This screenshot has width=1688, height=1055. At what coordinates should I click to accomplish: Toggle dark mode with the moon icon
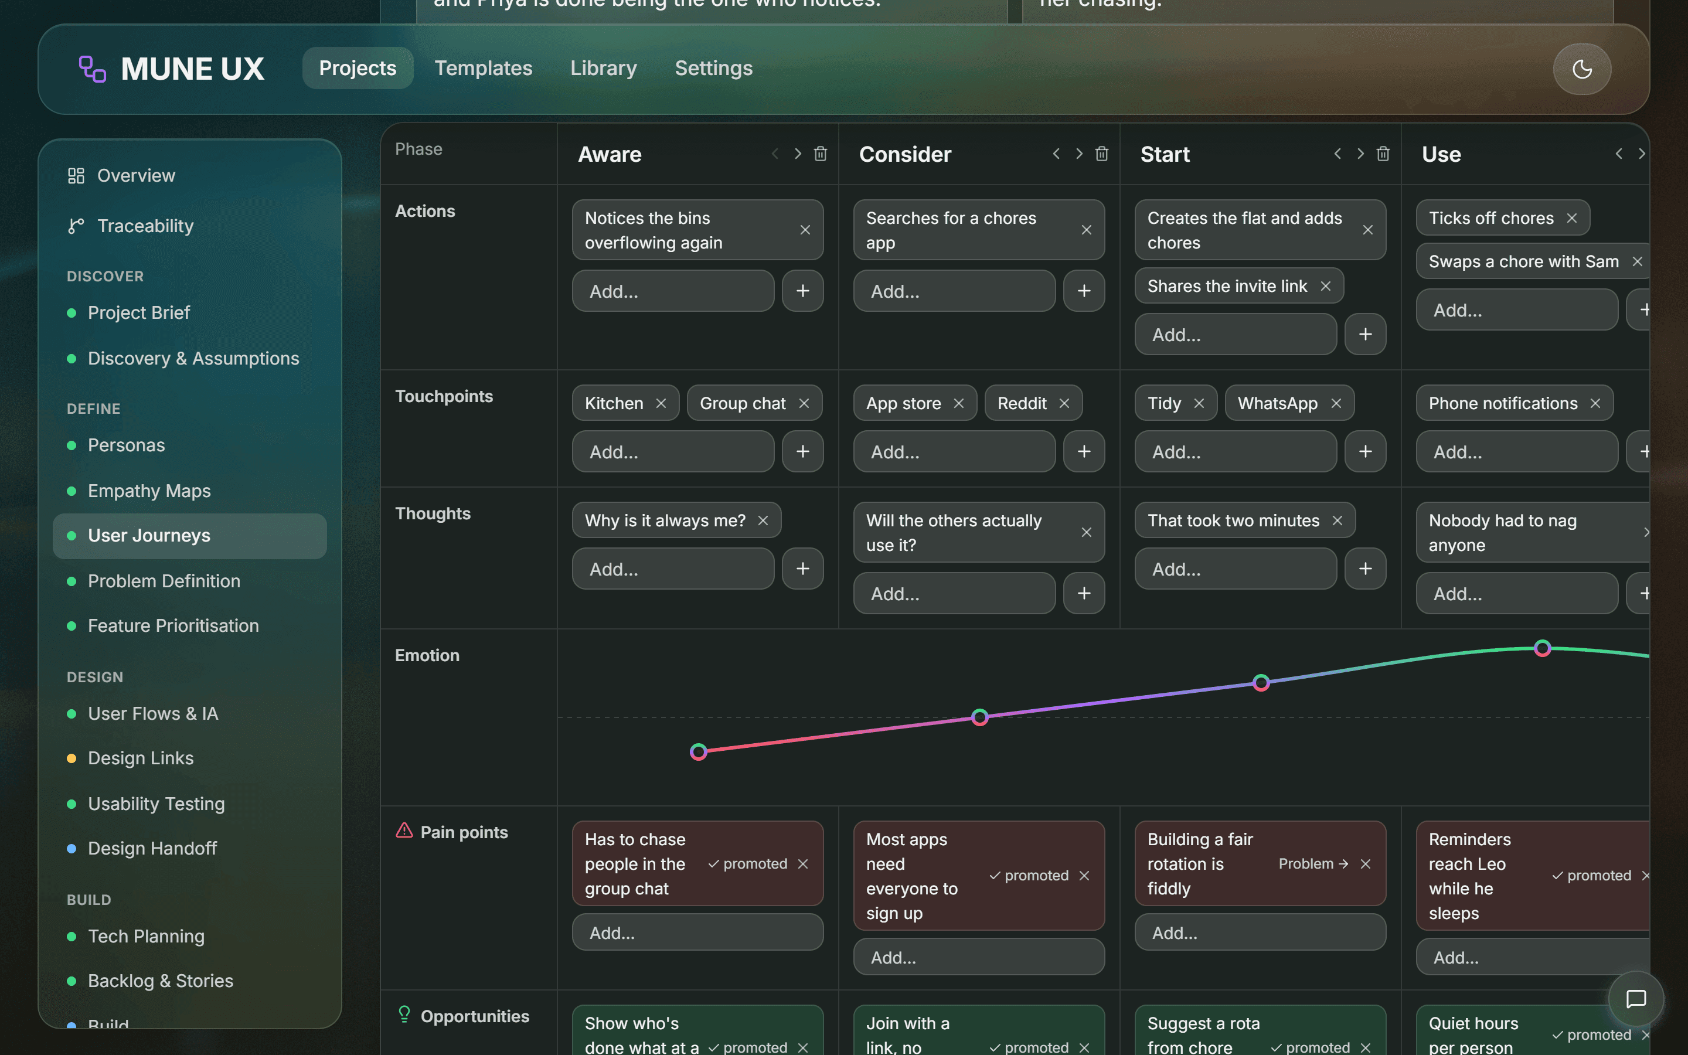[x=1581, y=69]
